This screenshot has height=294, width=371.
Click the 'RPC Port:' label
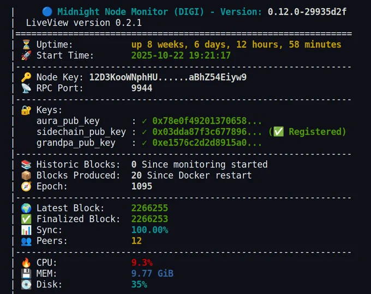tap(60, 88)
